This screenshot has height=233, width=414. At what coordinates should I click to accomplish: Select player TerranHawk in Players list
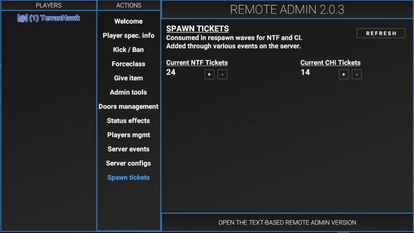tap(49, 18)
